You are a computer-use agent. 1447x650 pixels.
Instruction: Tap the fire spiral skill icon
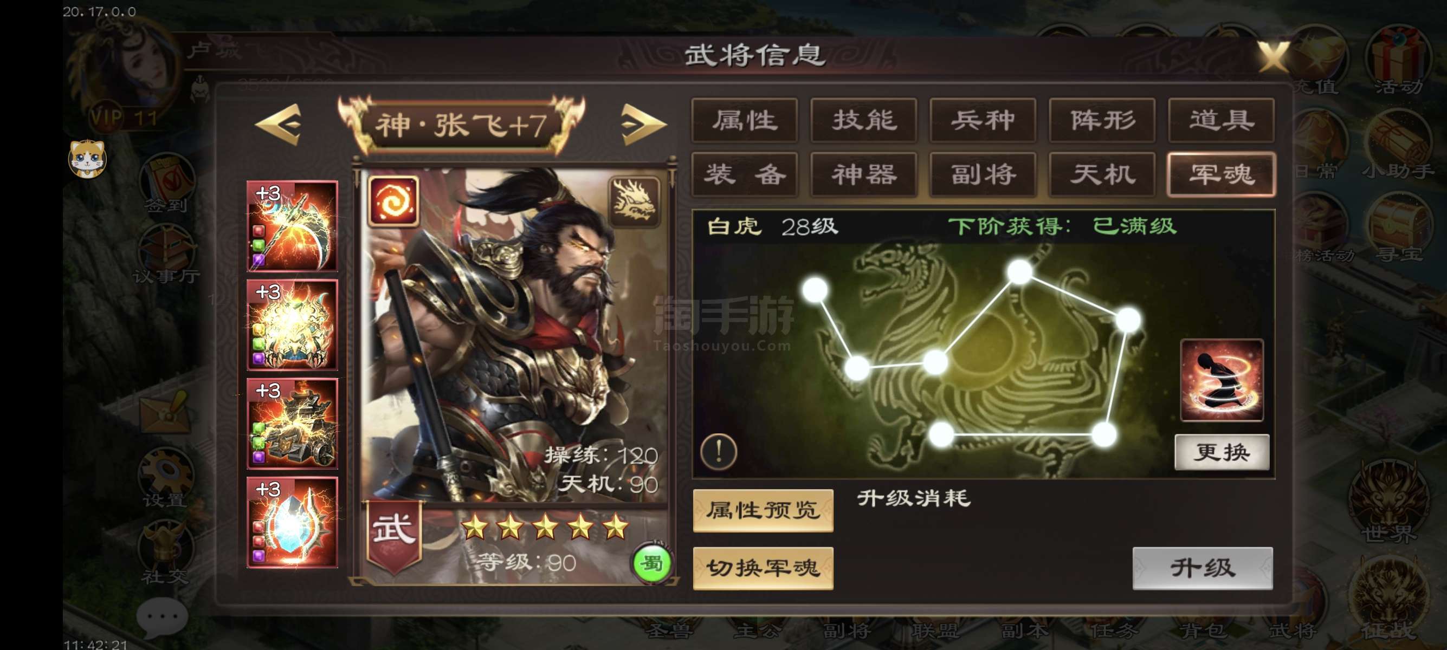(x=393, y=201)
